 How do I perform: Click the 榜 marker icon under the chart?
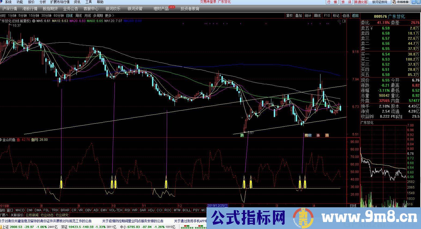coord(306,135)
